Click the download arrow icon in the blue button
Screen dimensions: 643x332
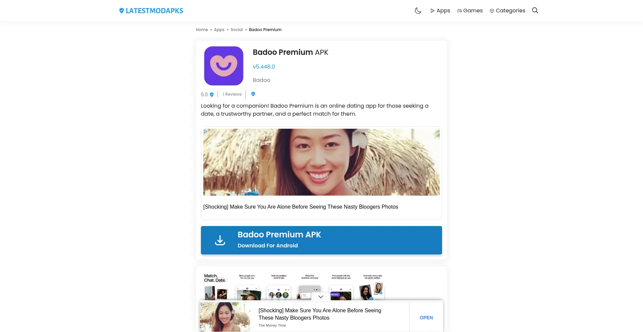click(x=220, y=240)
